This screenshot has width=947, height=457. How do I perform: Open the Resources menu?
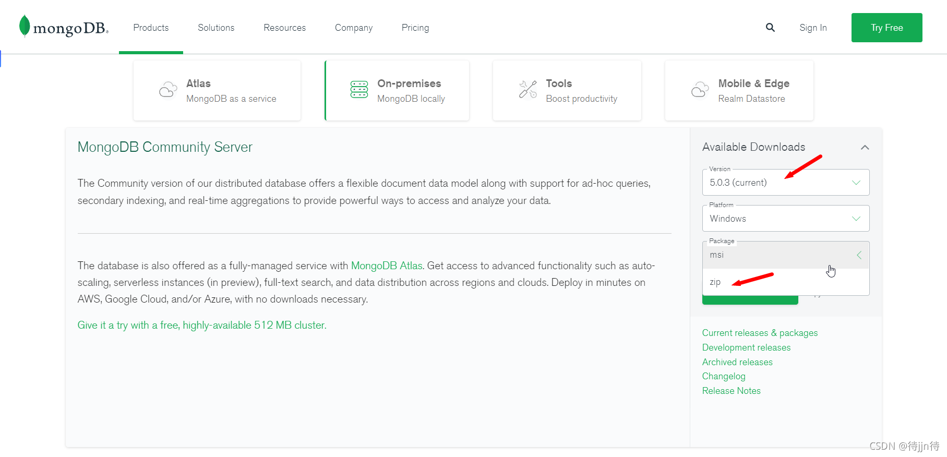click(284, 28)
